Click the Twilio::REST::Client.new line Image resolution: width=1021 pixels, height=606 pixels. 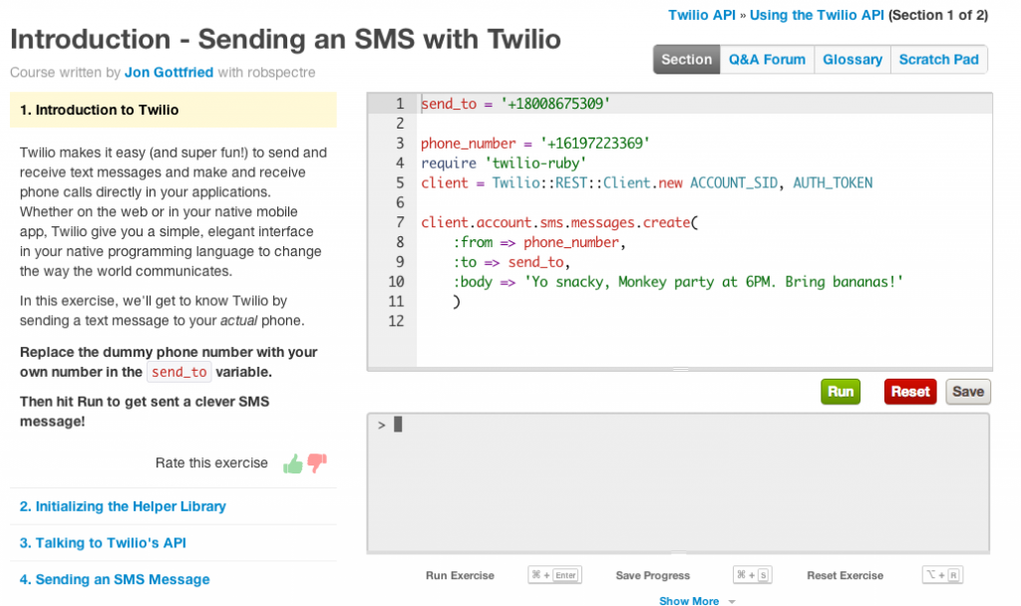[646, 183]
